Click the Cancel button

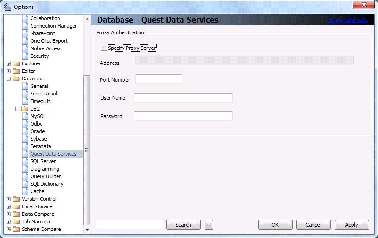click(x=313, y=225)
